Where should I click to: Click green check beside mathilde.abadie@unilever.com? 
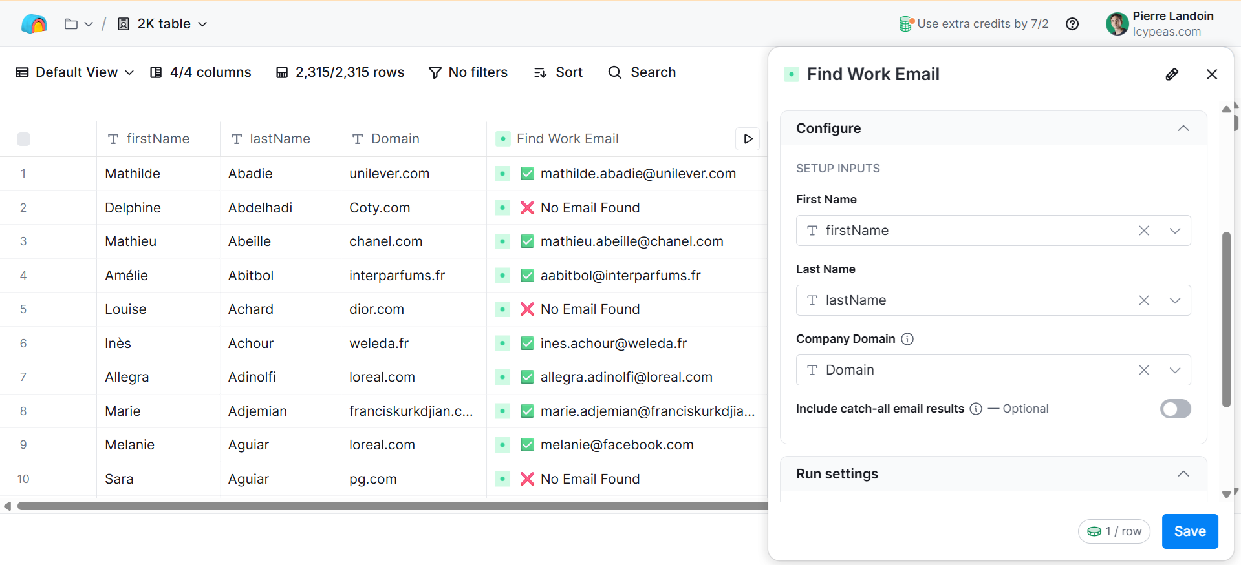point(528,174)
